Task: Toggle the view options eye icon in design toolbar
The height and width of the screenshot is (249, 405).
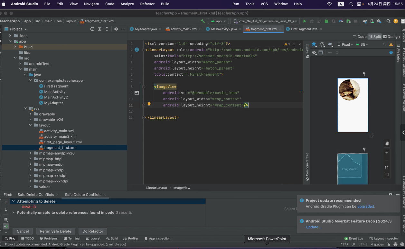Action: pos(314,52)
